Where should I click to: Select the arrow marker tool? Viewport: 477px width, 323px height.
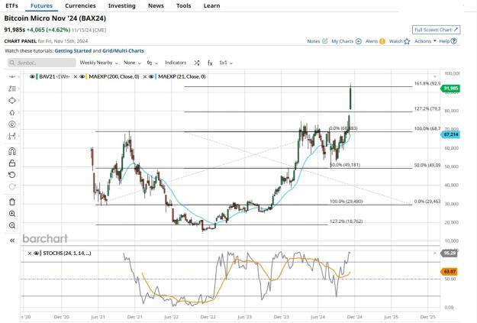[x=12, y=112]
